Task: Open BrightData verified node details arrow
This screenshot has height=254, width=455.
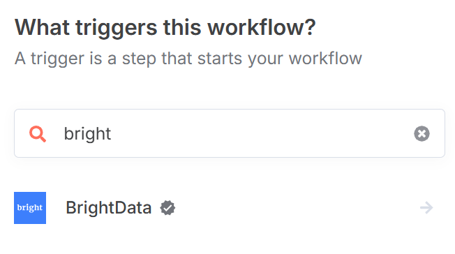Action: click(426, 208)
